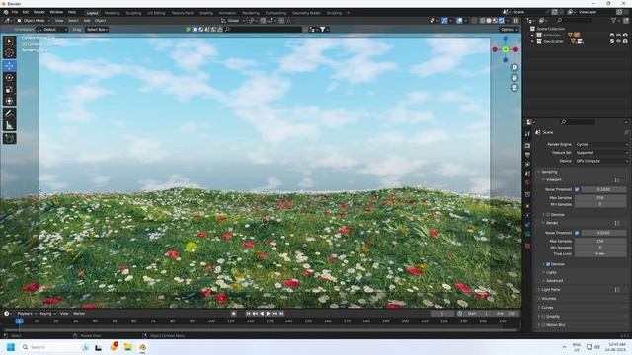Click Viewport Noise Threshold value slider

point(603,189)
